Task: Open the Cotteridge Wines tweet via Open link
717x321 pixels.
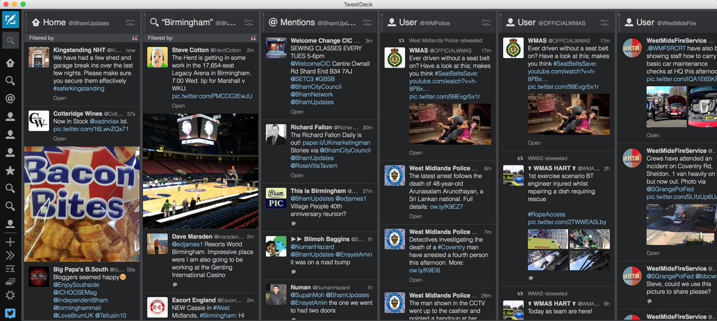Action: point(60,139)
